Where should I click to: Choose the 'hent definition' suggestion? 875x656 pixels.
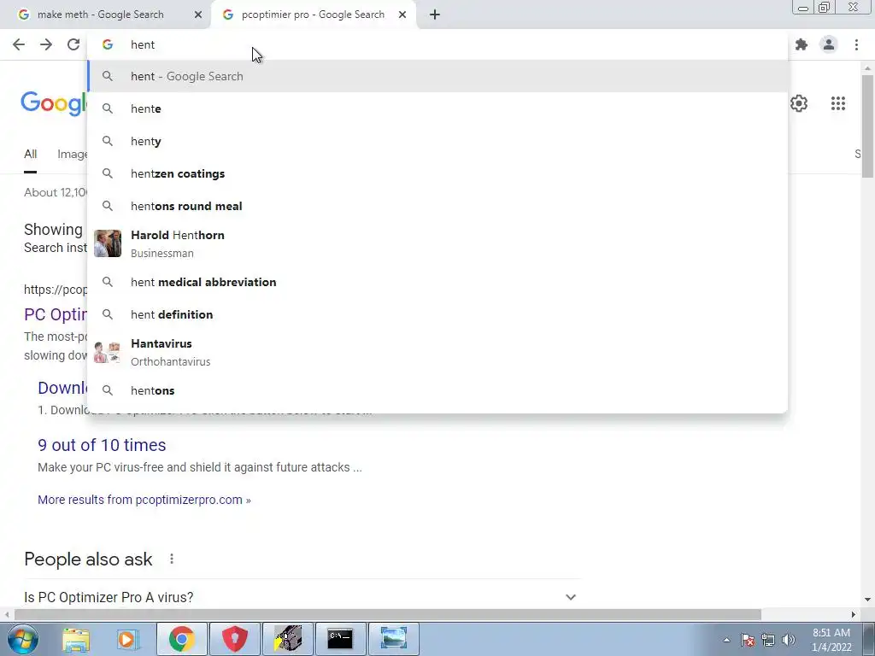[437, 314]
